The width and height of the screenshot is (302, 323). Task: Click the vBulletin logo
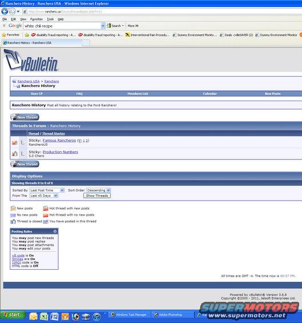coord(31,60)
